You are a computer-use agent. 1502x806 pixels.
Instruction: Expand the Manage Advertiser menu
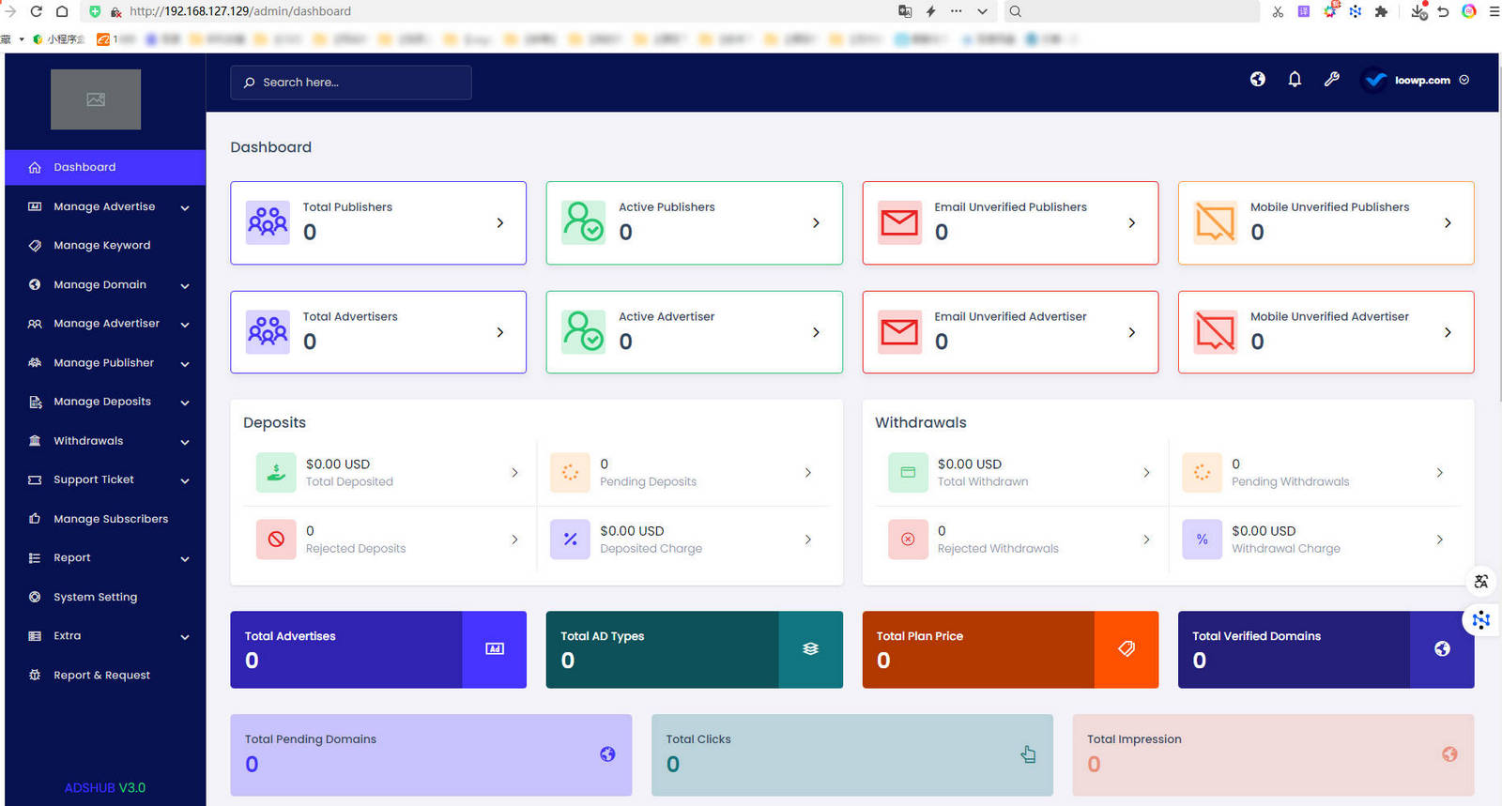(105, 324)
